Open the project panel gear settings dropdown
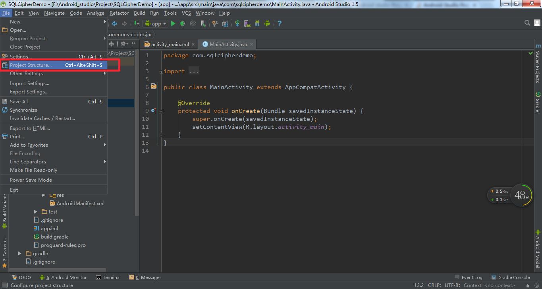This screenshot has height=289, width=542. [124, 44]
